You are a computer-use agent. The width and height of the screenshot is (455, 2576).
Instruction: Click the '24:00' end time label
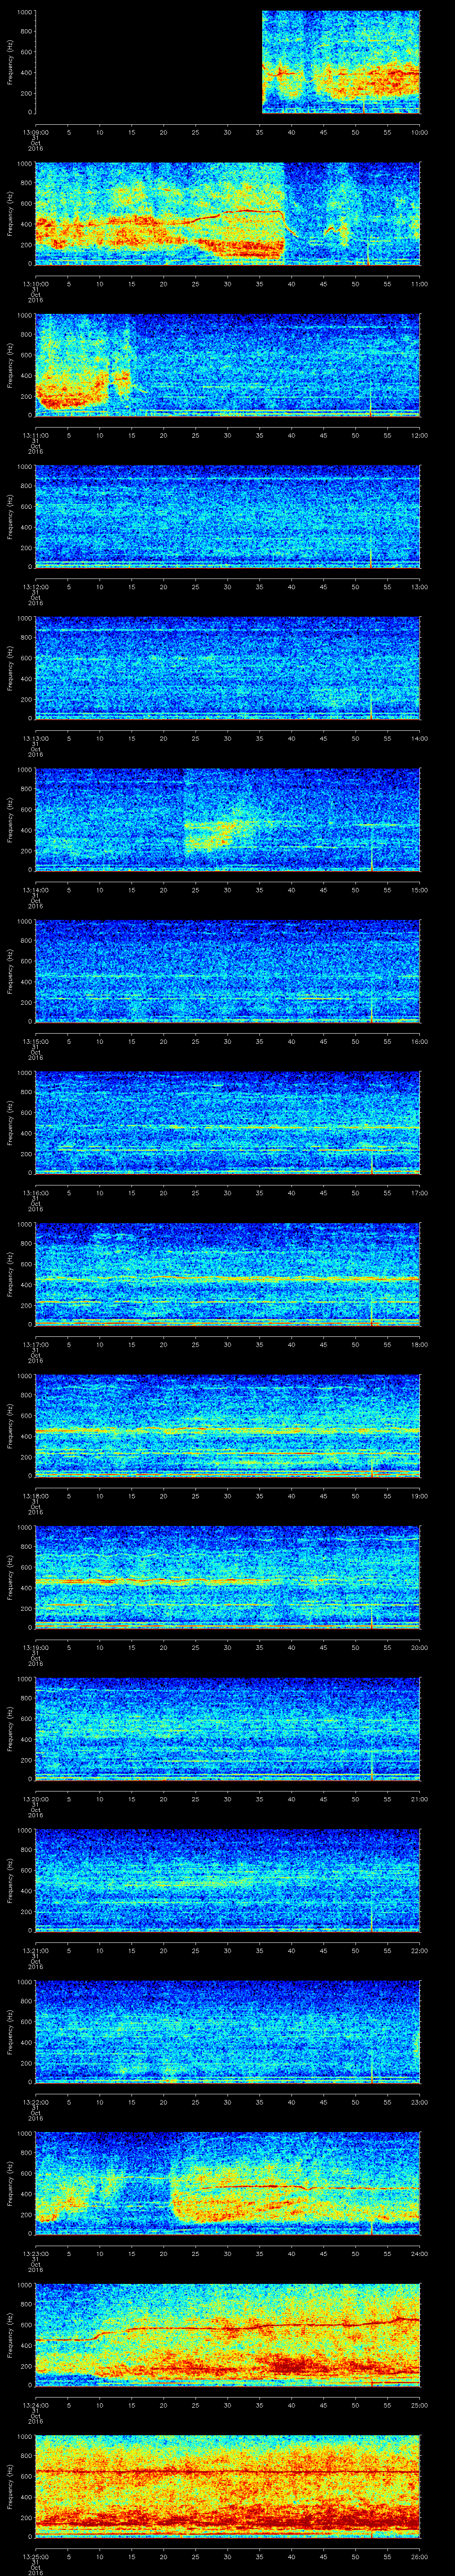(419, 2253)
